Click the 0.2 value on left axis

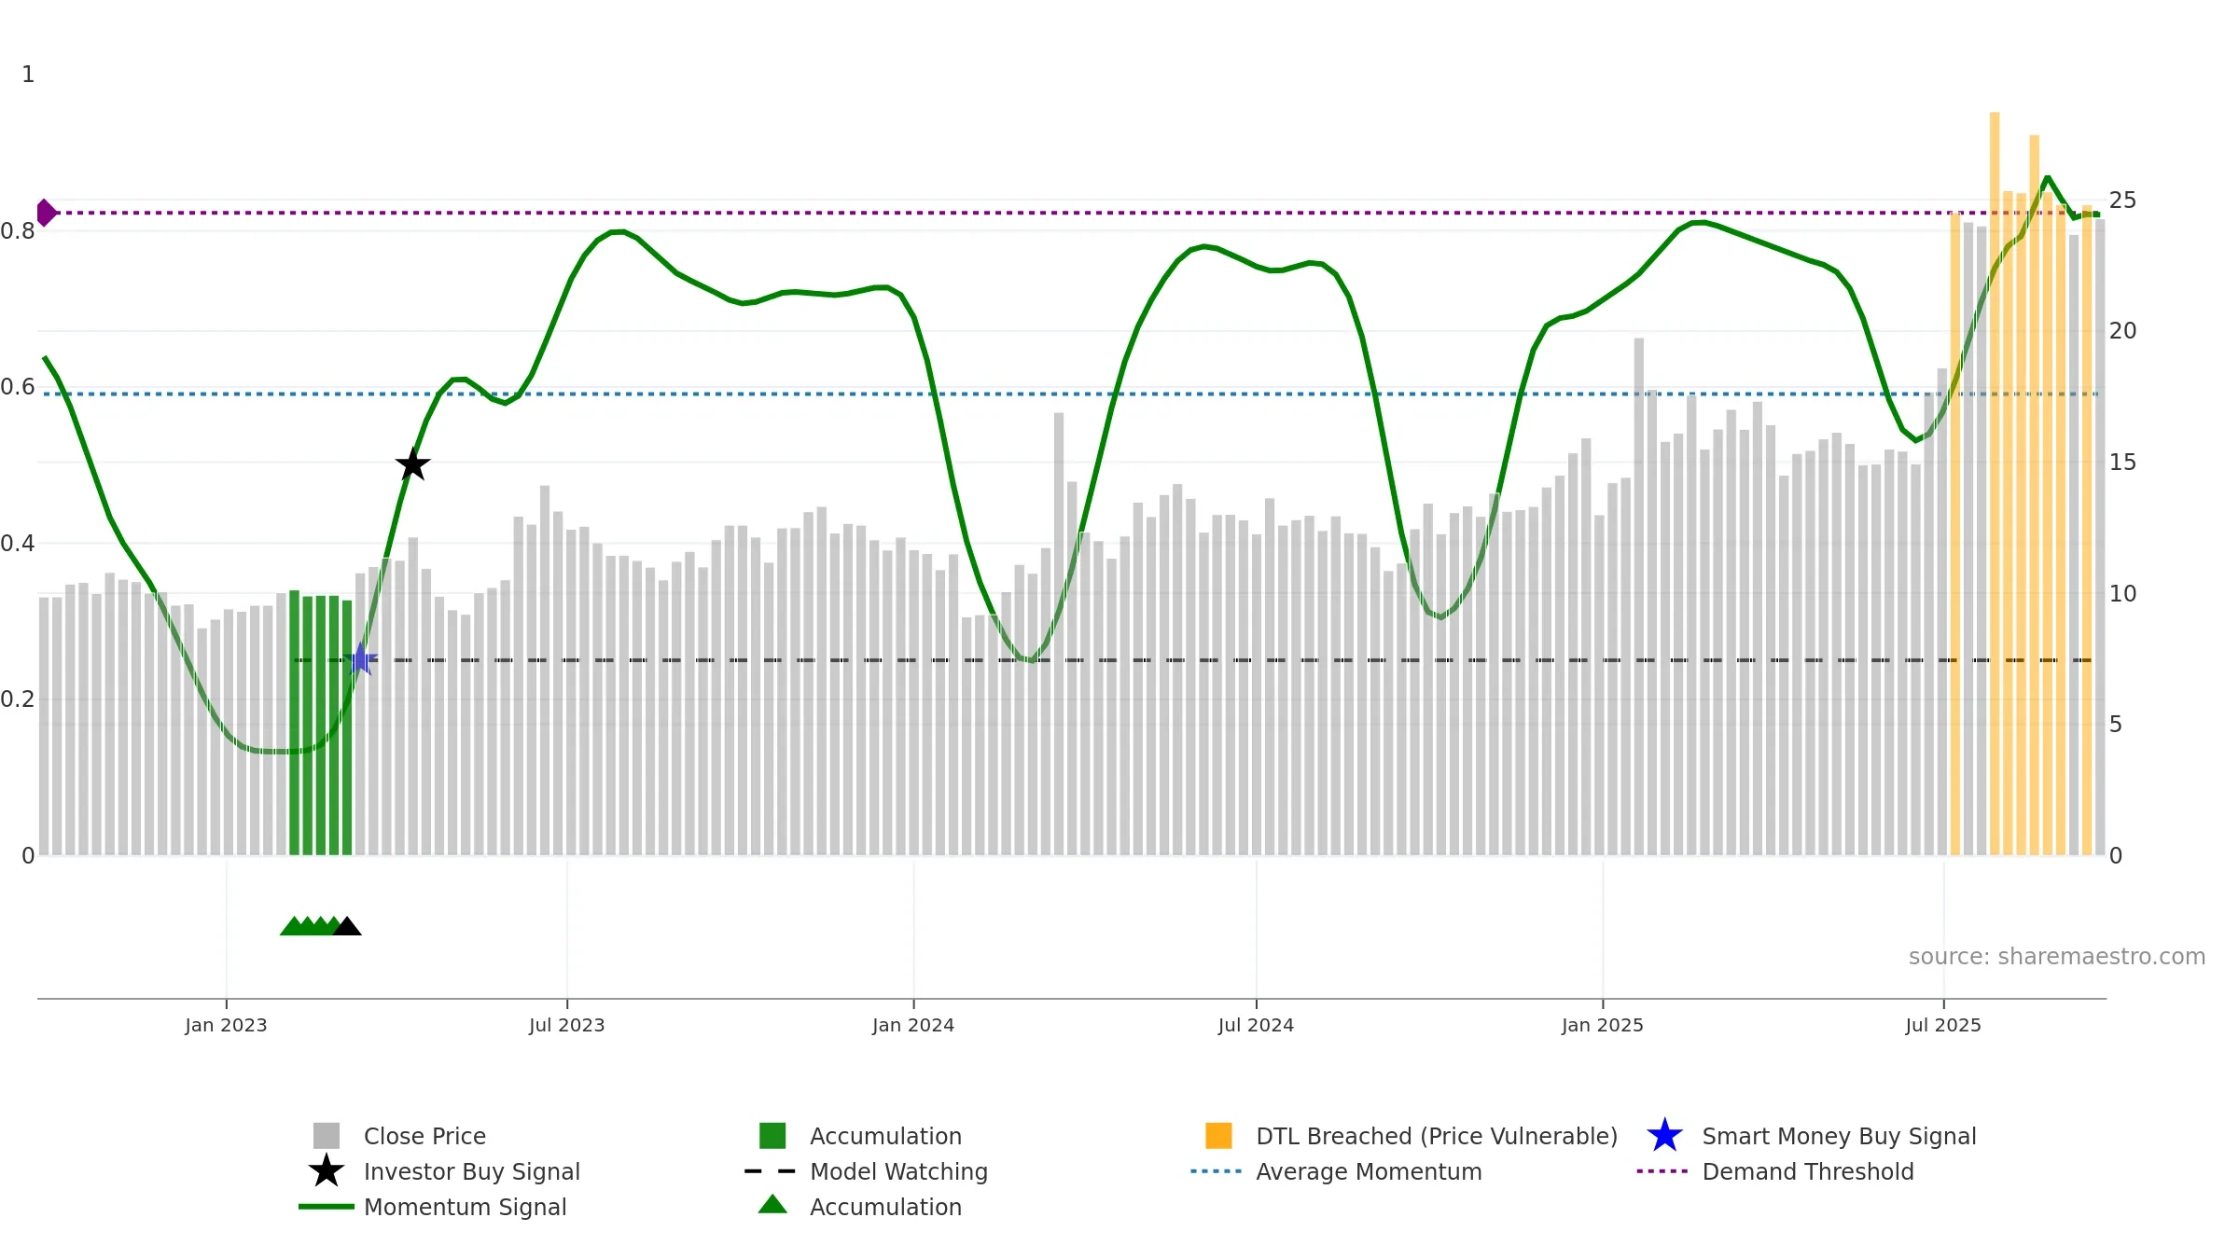[18, 699]
